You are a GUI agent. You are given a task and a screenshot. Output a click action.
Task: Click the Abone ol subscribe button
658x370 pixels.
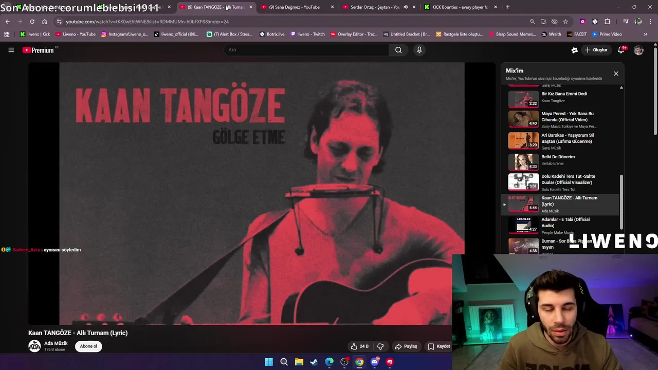pos(88,346)
